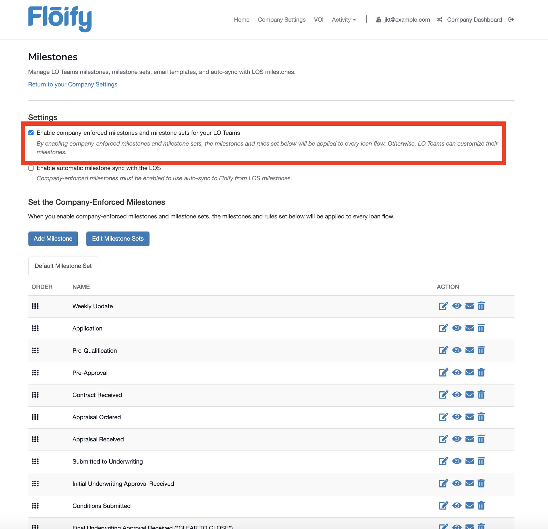Expand the Activity dropdown menu
The width and height of the screenshot is (548, 529).
[x=344, y=20]
